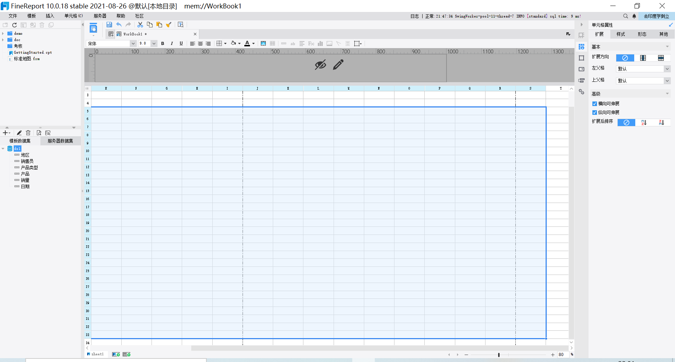Viewport: 675px width, 362px height.
Task: Merge selected cells with the merge icon
Action: pyautogui.click(x=263, y=44)
